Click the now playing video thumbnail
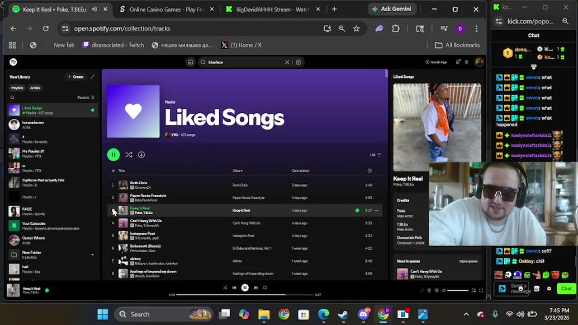Viewport: 578px width, 325px height. 437,127
